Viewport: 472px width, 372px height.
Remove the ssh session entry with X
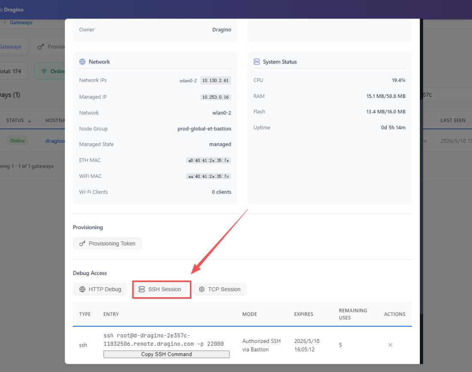390,345
